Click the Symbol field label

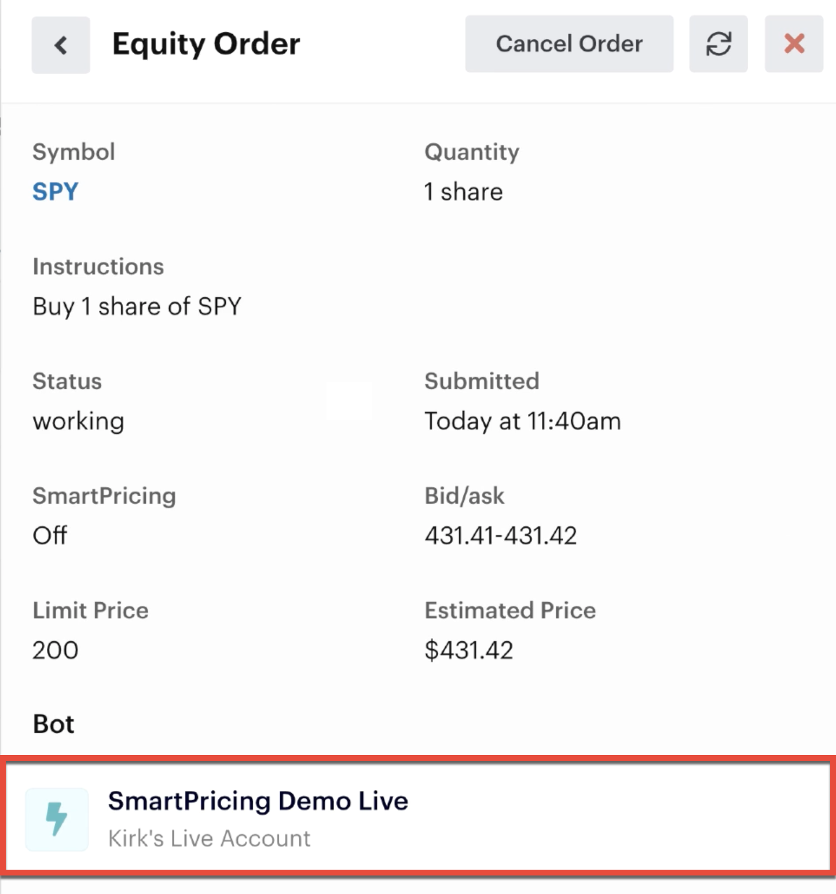pos(74,152)
